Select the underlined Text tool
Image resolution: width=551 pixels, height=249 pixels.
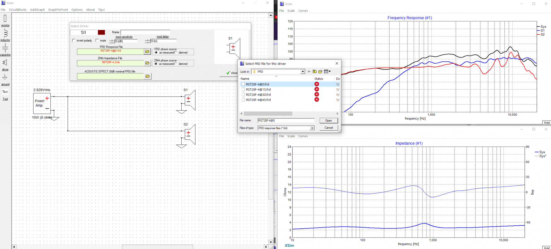coord(5,99)
